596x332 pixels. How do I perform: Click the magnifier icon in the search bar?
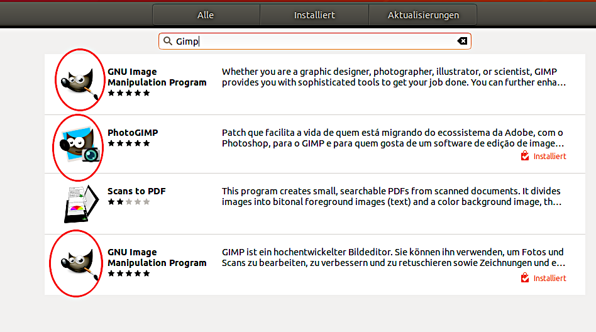tap(168, 41)
